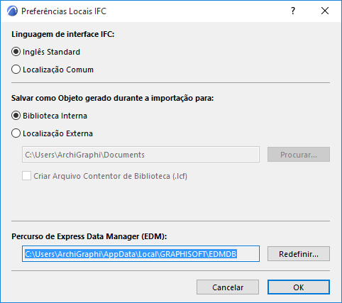Switch to Localização Externa radio option
The image size is (342, 303).
[x=16, y=133]
